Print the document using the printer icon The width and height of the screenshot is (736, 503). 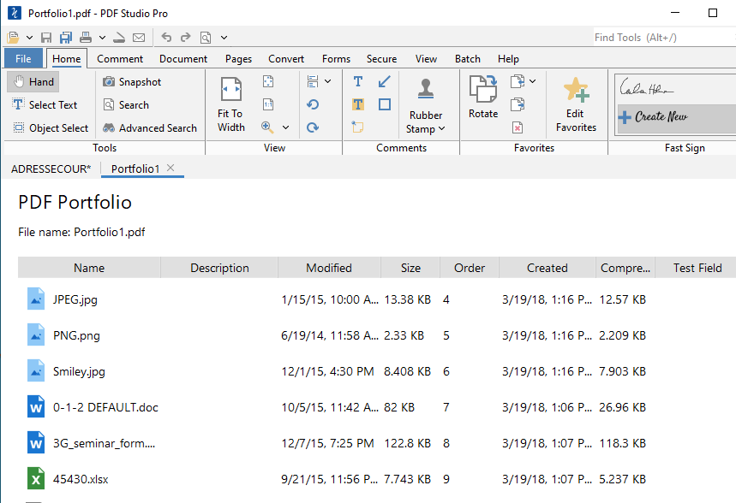pyautogui.click(x=86, y=37)
